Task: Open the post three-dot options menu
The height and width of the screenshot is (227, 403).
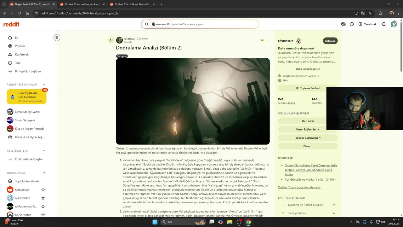Action: click(268, 40)
